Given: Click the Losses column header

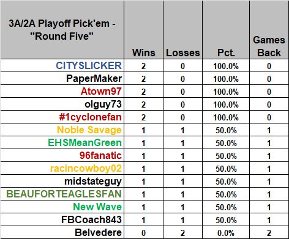Looking at the screenshot, I should pos(183,53).
